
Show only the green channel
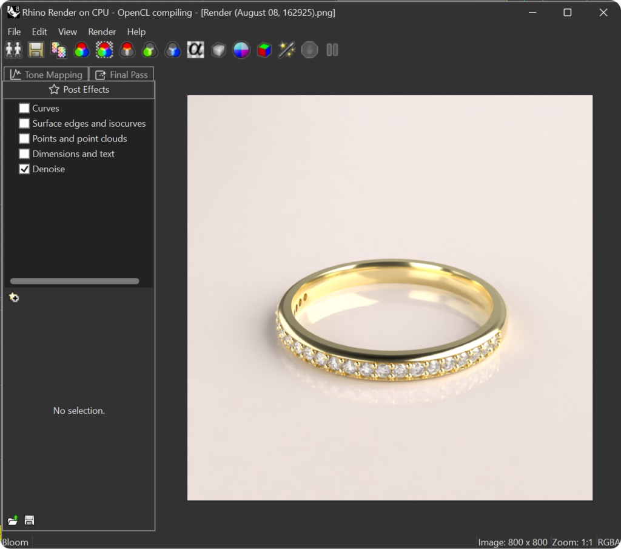(150, 50)
